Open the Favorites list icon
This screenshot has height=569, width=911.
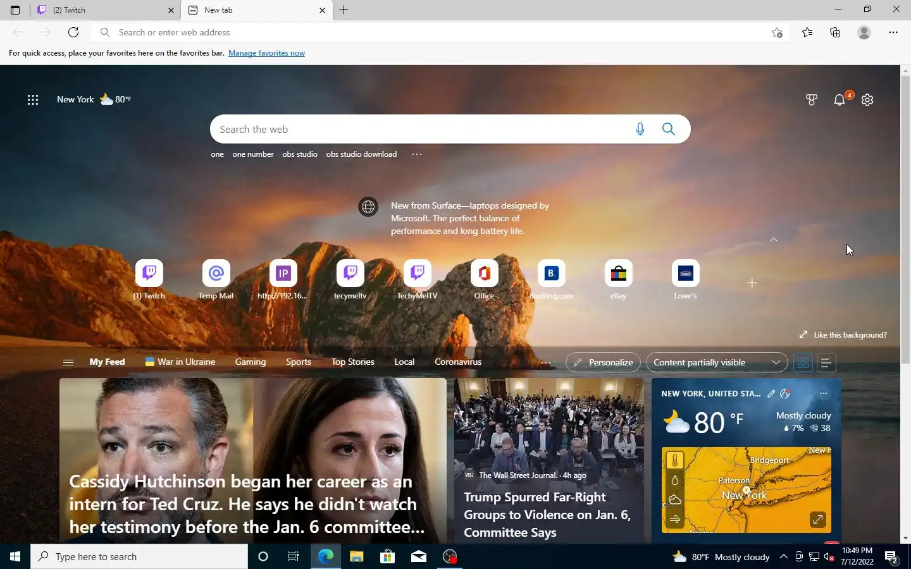(x=807, y=32)
